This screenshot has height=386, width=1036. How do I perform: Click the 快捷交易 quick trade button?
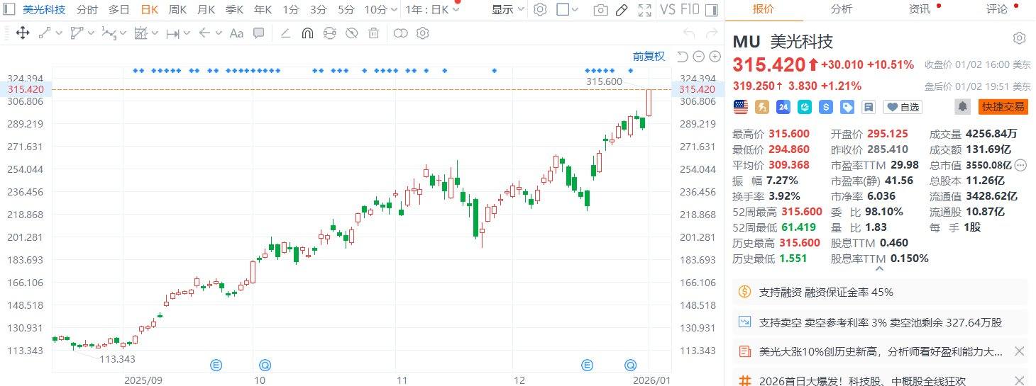(1002, 107)
